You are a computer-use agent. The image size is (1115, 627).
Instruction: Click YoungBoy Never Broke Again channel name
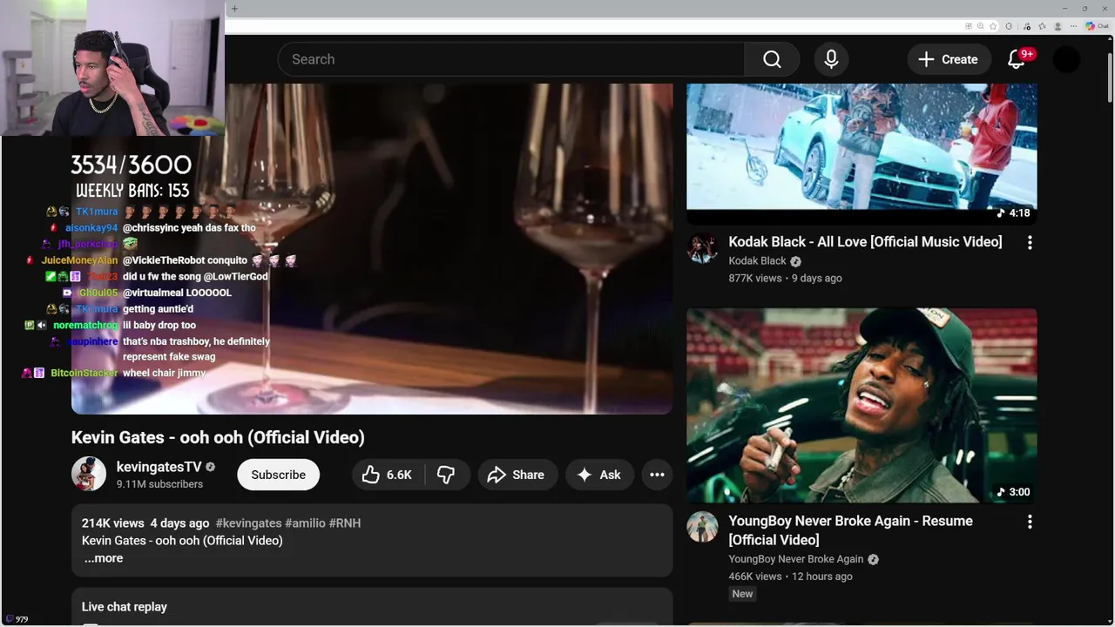(795, 559)
